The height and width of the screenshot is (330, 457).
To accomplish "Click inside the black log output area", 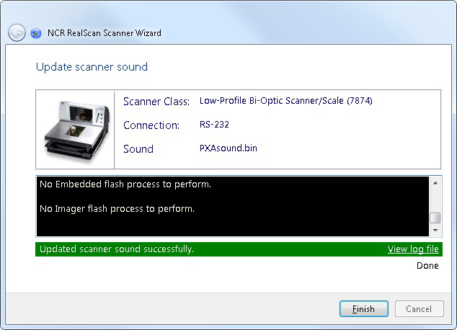I will (x=231, y=223).
